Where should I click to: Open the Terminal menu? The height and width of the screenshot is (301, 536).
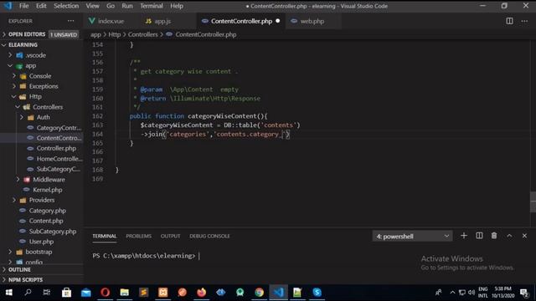pyautogui.click(x=152, y=6)
